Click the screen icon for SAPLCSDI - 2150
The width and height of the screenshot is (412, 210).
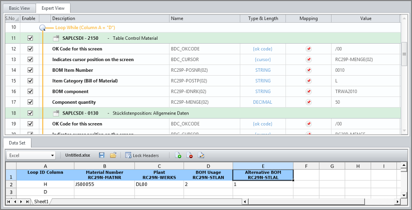[56, 38]
